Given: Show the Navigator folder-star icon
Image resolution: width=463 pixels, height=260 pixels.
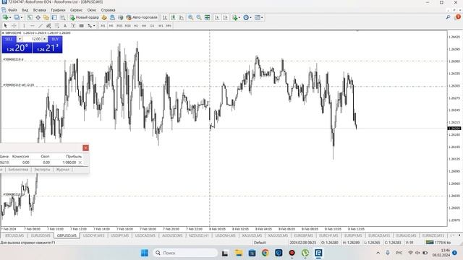Looking at the screenshot, I should click(46, 17).
